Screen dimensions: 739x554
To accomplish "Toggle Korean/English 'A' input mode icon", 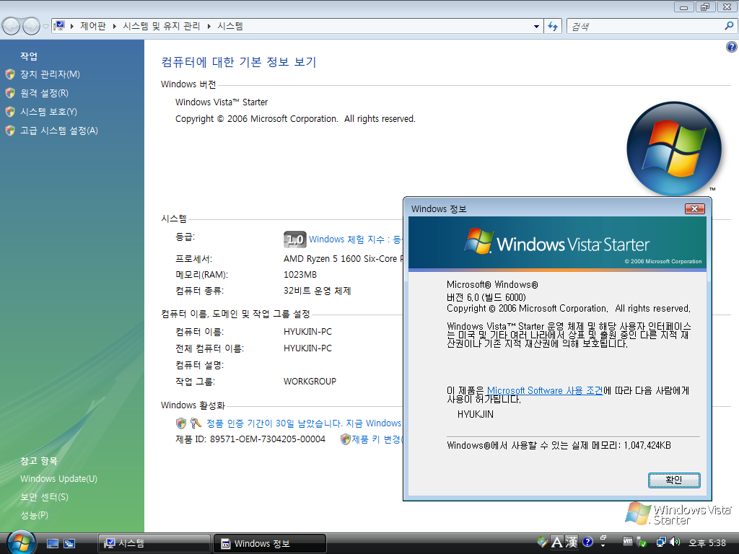I will [x=557, y=542].
